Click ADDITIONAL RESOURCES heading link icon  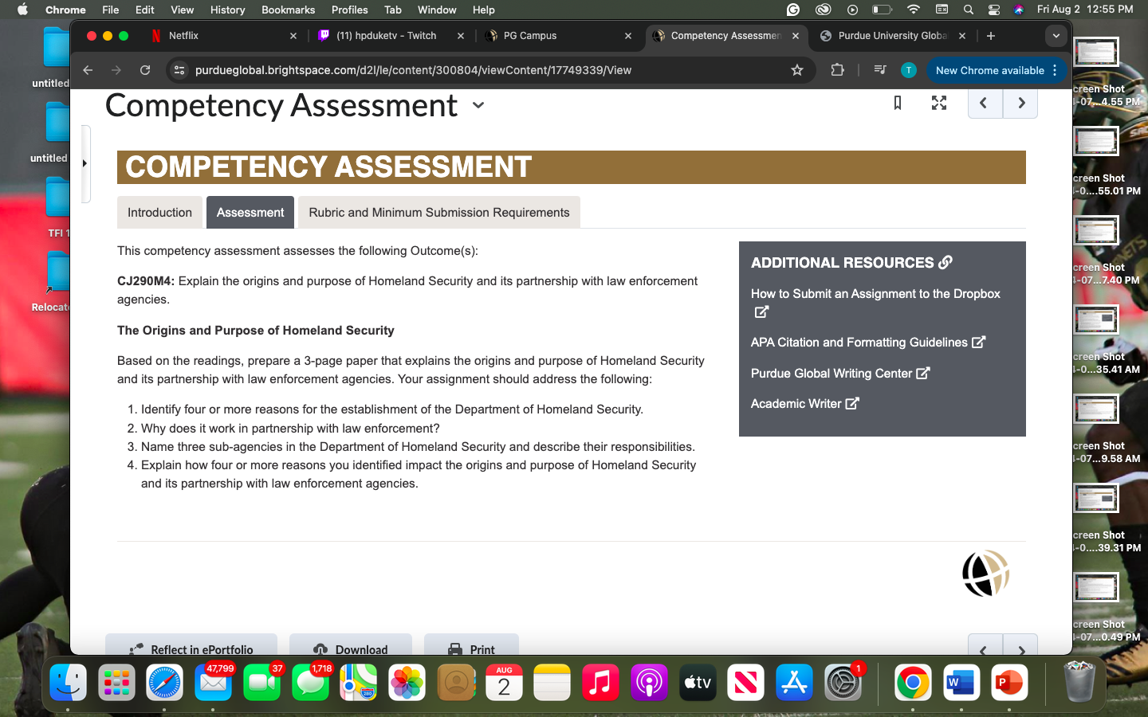(x=946, y=262)
